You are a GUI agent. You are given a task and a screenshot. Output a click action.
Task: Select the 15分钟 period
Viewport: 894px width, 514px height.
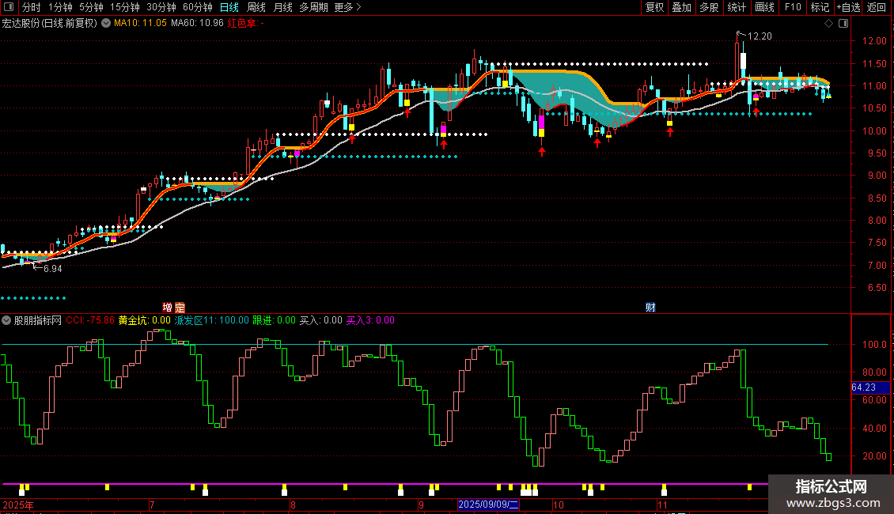124,7
